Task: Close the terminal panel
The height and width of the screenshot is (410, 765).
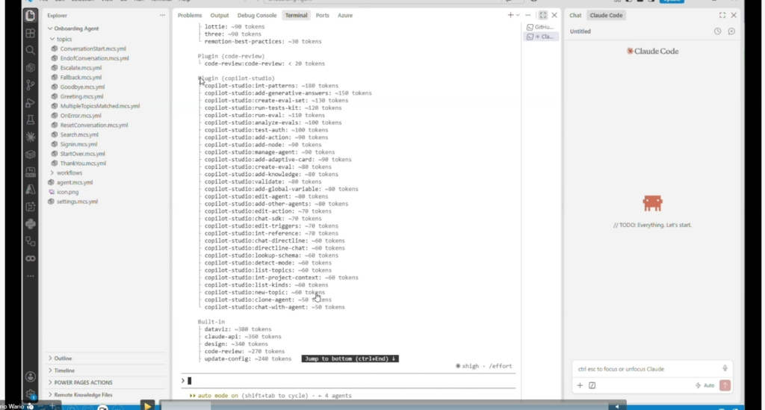Action: tap(554, 15)
